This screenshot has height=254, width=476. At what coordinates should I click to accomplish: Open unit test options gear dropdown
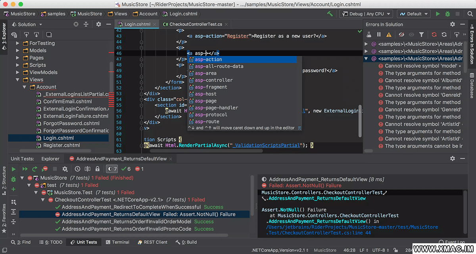[x=65, y=169]
